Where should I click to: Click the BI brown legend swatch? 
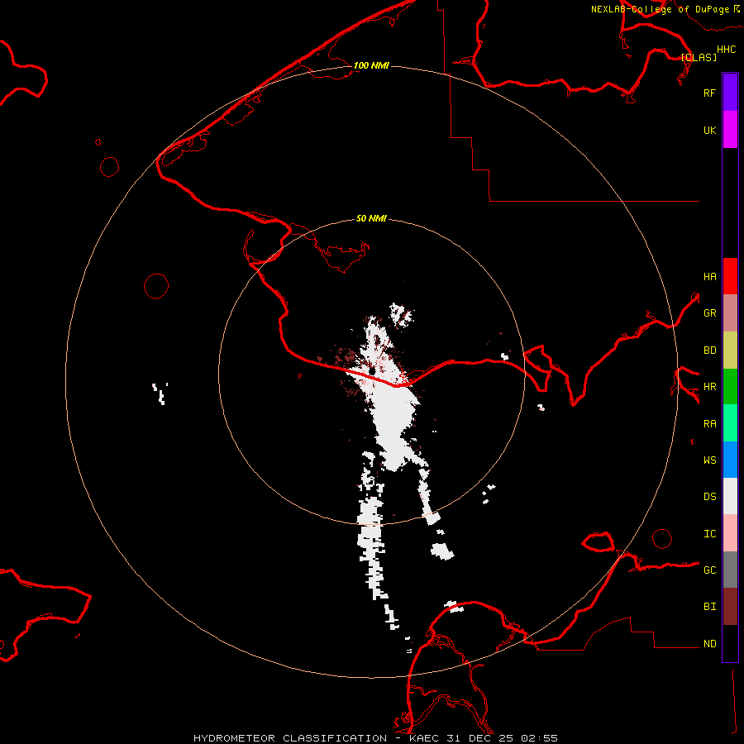[x=730, y=607]
